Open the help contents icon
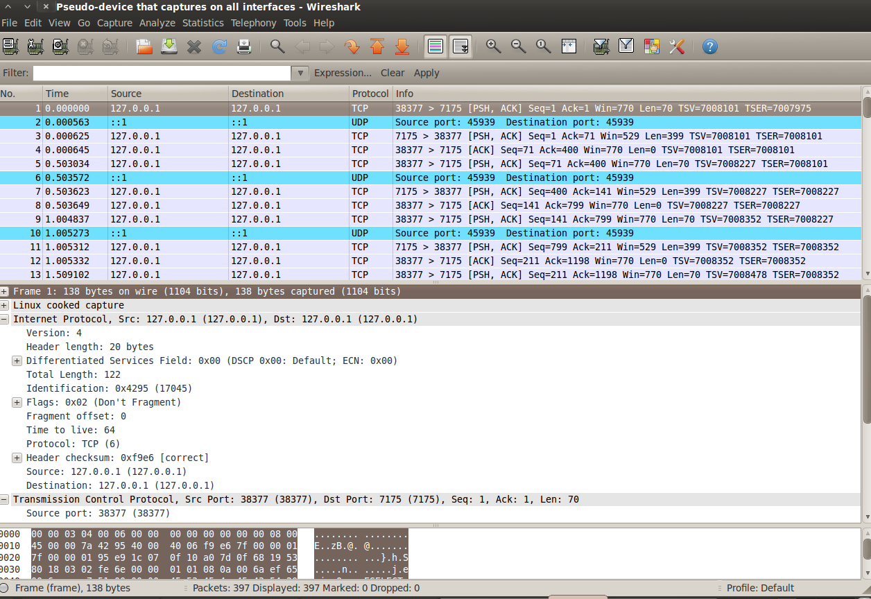 709,46
